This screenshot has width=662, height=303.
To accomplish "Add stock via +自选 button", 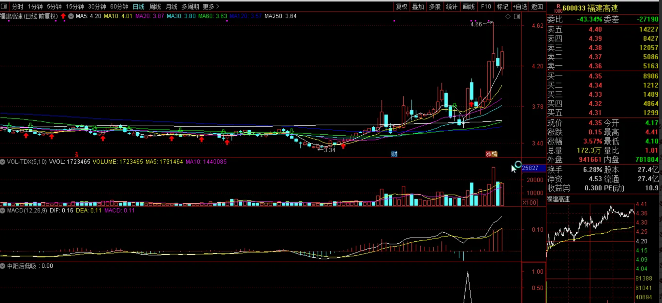I will pos(520,7).
